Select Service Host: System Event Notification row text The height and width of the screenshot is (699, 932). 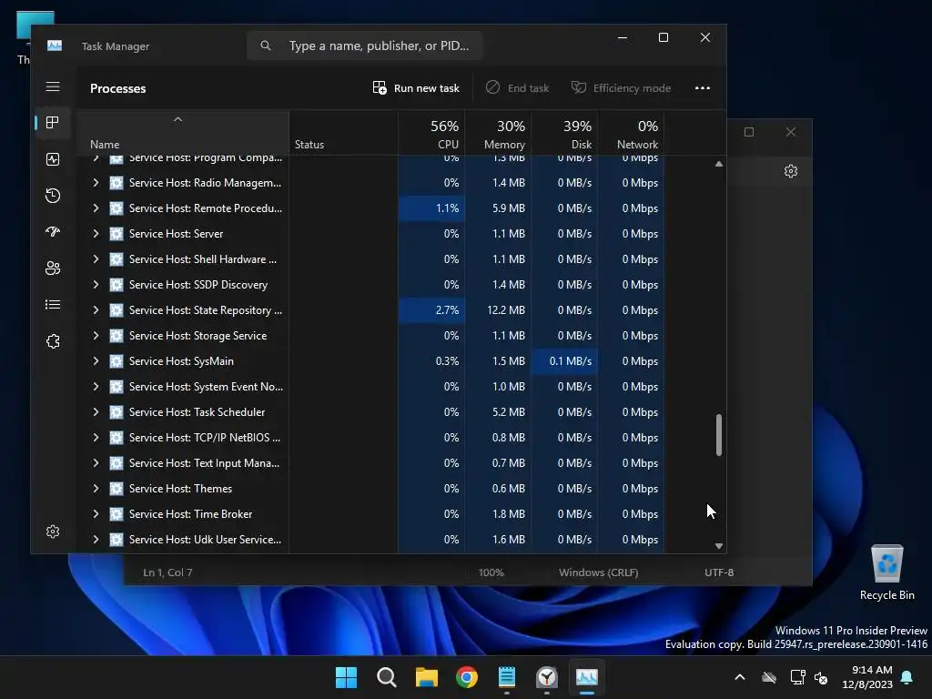click(x=206, y=386)
